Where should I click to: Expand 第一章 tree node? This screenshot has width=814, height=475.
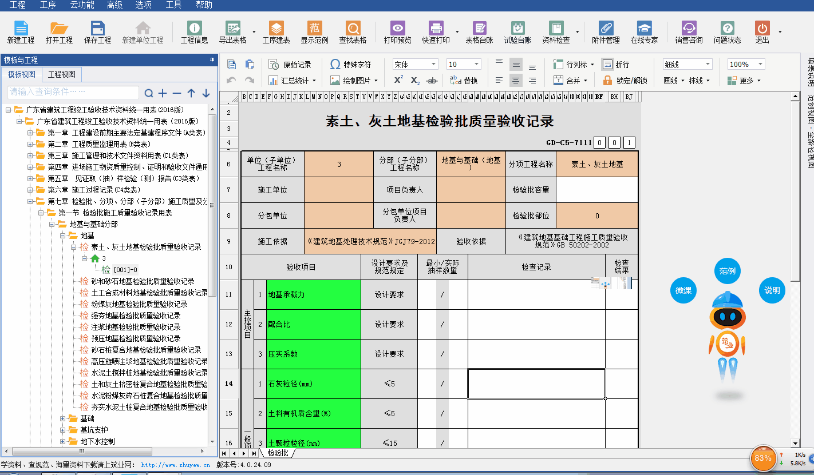point(30,133)
